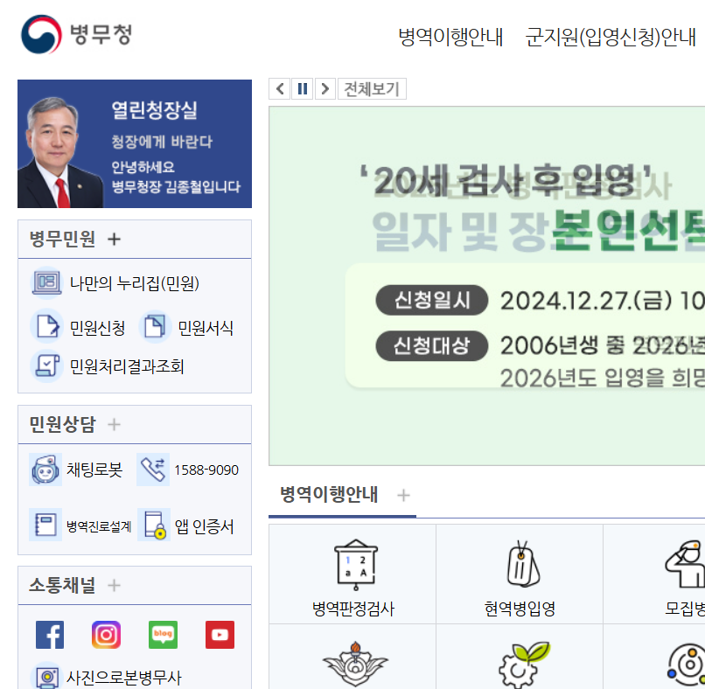Select the 1588-9090 phone number

(x=206, y=470)
